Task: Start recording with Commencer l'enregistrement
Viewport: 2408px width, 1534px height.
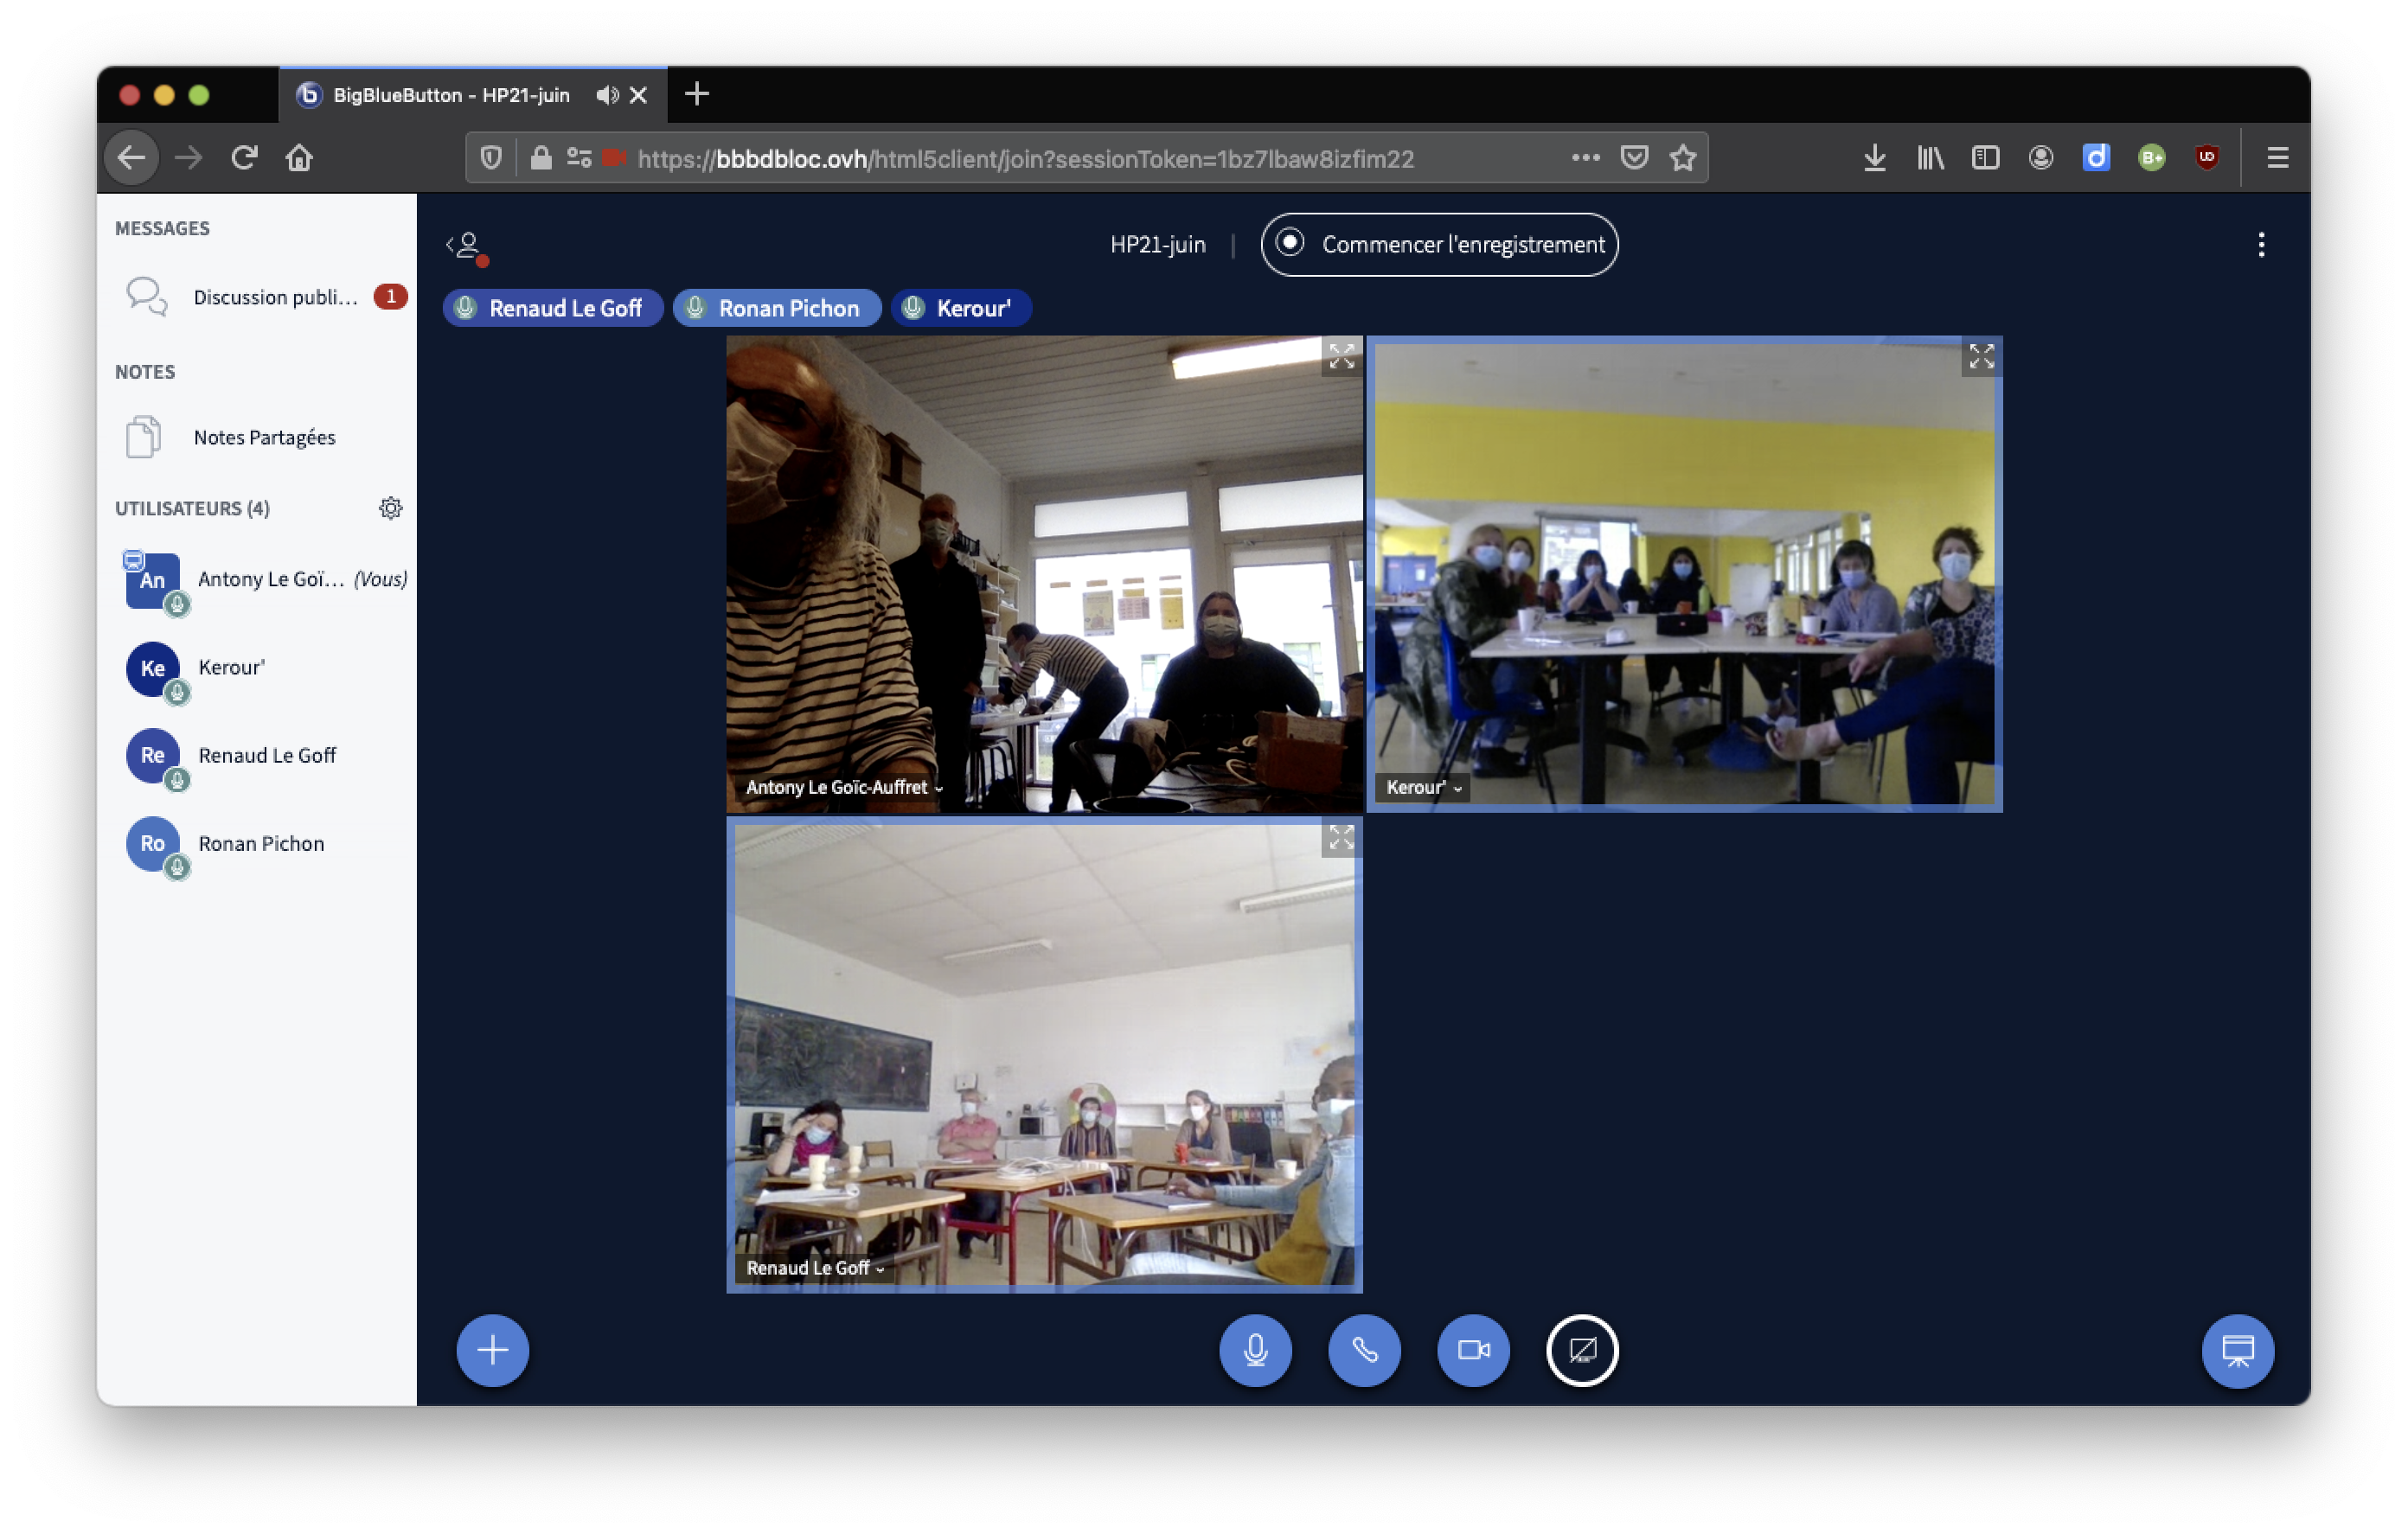Action: pos(1439,244)
